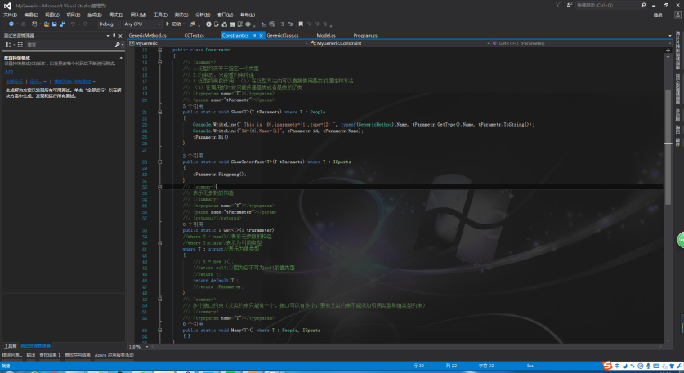Click the notifications flag icon in title bar
This screenshot has height=373, width=684.
coord(557,5)
